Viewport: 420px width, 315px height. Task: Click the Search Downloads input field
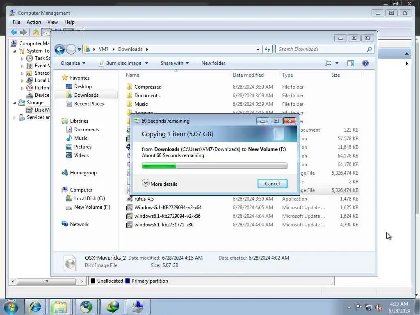pyautogui.click(x=322, y=49)
